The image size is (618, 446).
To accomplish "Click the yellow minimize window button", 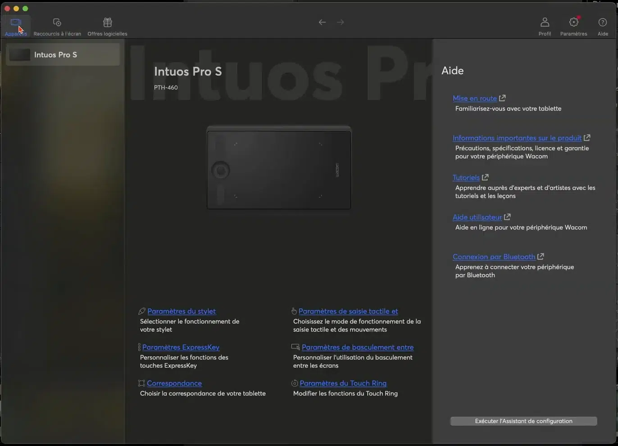I will (x=16, y=9).
